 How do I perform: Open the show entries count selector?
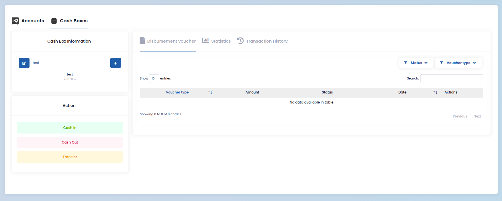click(154, 78)
